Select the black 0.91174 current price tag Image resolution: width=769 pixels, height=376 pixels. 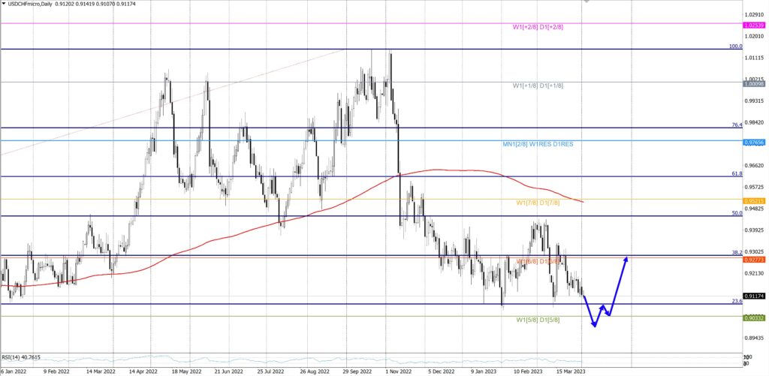click(x=754, y=296)
